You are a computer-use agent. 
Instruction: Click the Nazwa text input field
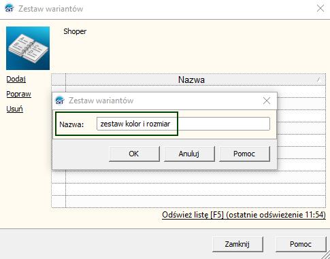click(183, 124)
